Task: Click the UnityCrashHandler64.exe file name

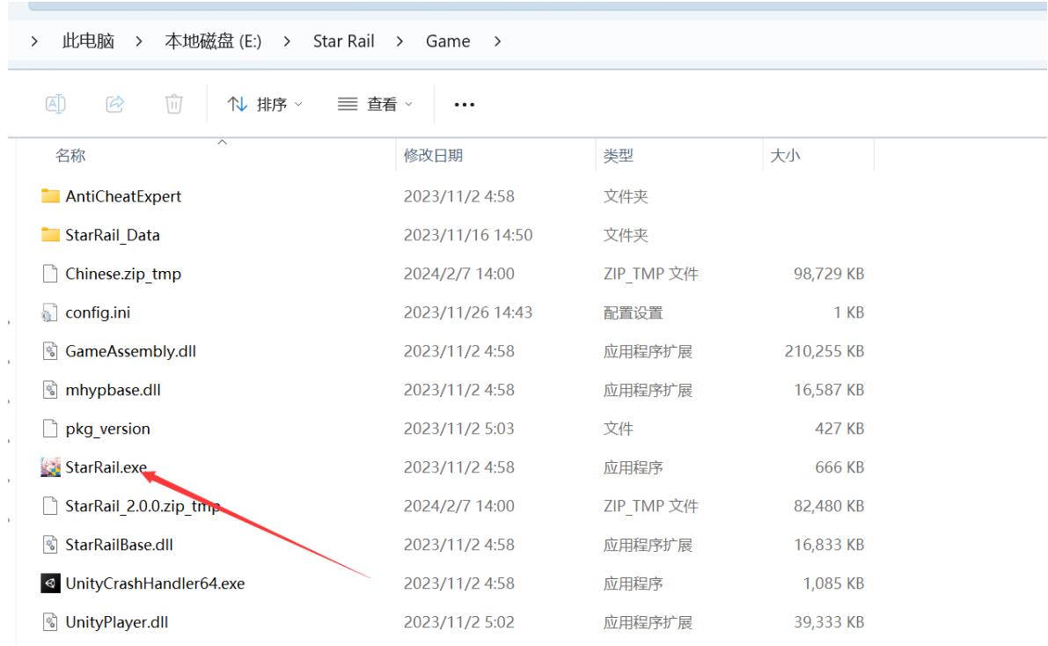Action: point(155,584)
